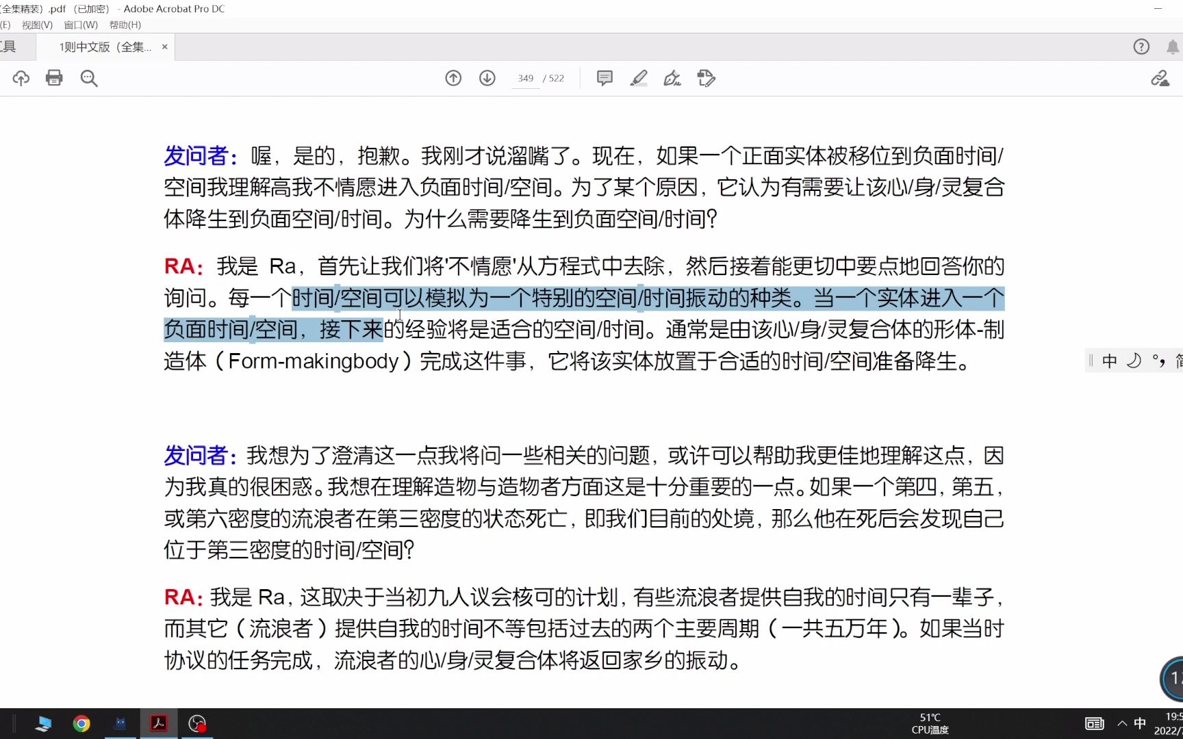
Task: Open the Help question mark icon
Action: 1141,47
